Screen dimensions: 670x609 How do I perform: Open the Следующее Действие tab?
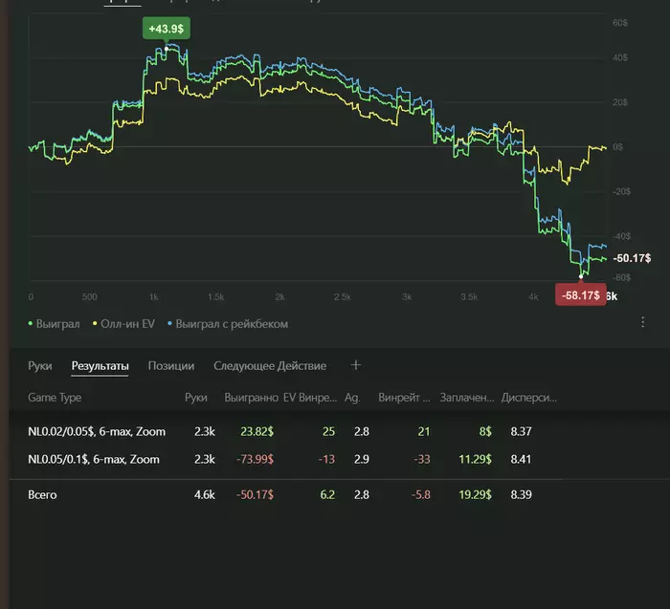tap(270, 366)
